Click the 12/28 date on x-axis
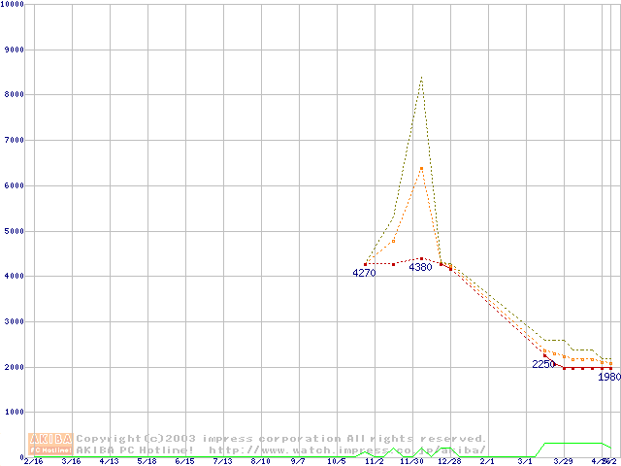This screenshot has height=466, width=621. coord(449,461)
